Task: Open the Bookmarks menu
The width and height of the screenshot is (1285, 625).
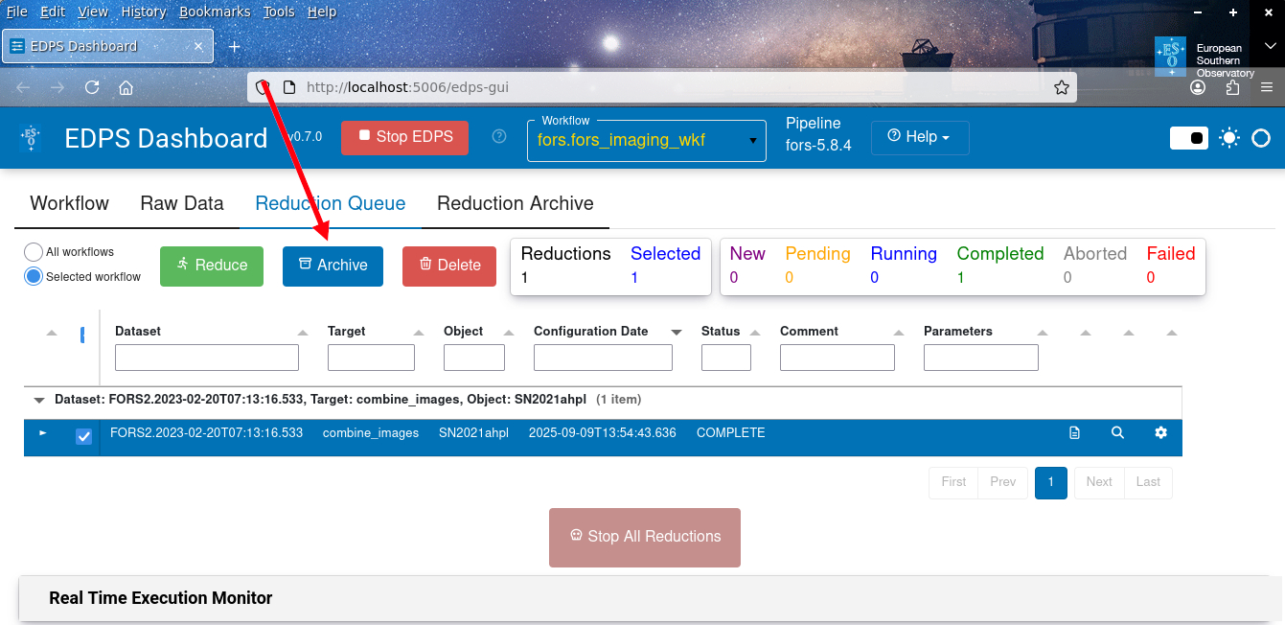Action: [x=215, y=12]
